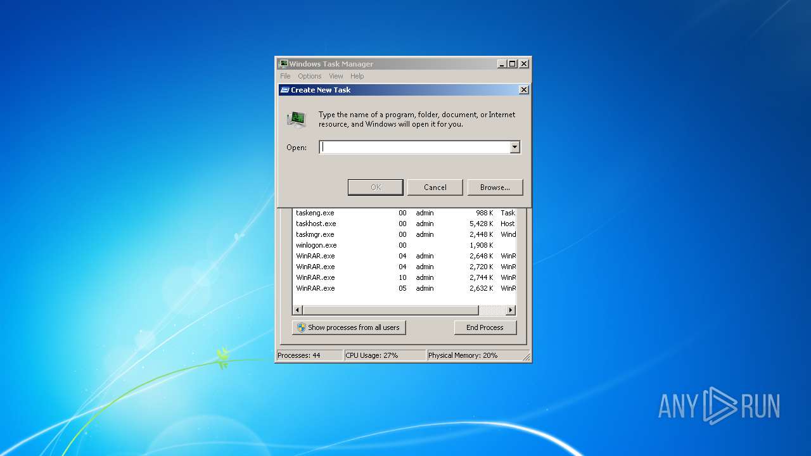The width and height of the screenshot is (811, 456).
Task: Click the End Process button
Action: [x=485, y=327]
